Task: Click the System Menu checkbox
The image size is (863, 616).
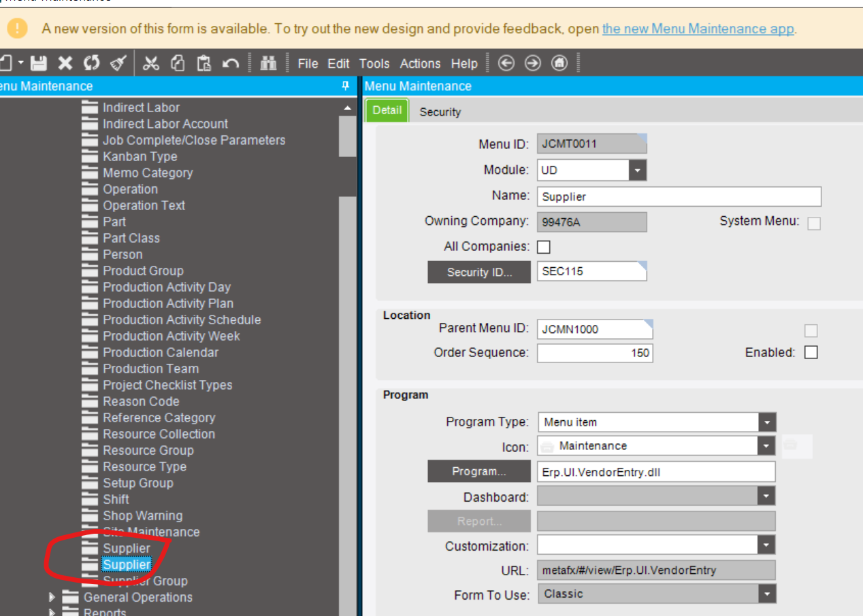Action: coord(814,222)
